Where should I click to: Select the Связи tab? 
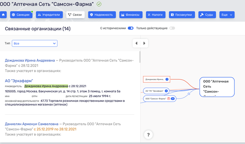point(76,15)
